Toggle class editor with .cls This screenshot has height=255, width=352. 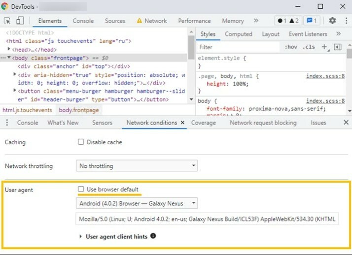pos(309,47)
